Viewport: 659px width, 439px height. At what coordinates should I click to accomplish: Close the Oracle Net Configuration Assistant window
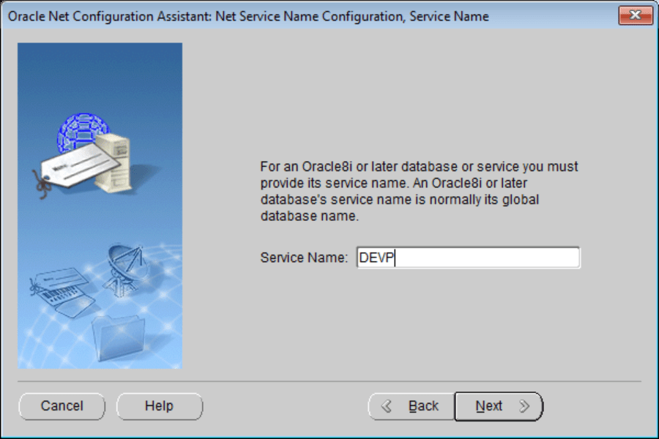636,15
